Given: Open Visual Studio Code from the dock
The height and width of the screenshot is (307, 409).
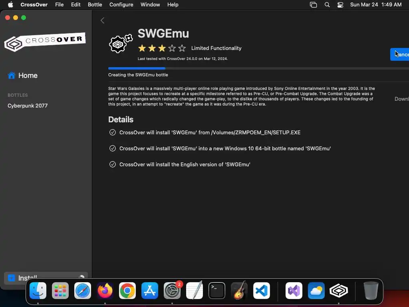Looking at the screenshot, I should click(x=261, y=290).
